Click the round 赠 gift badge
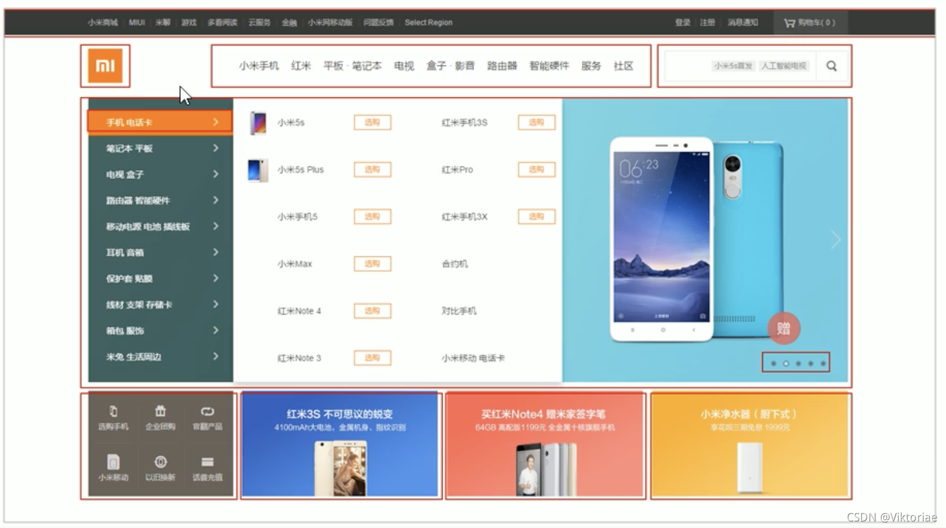This screenshot has width=946, height=528. pyautogui.click(x=784, y=328)
